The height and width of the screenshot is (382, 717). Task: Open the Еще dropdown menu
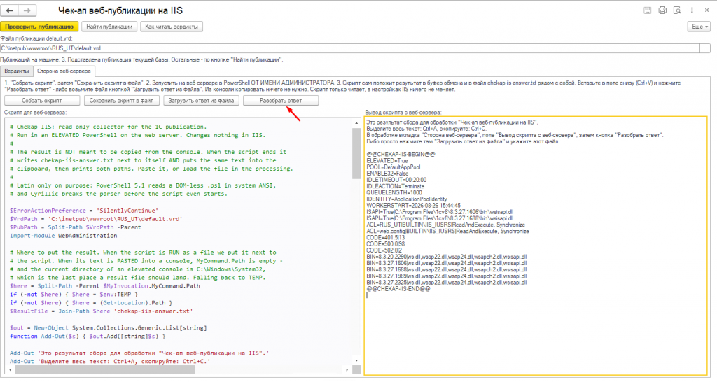point(699,27)
